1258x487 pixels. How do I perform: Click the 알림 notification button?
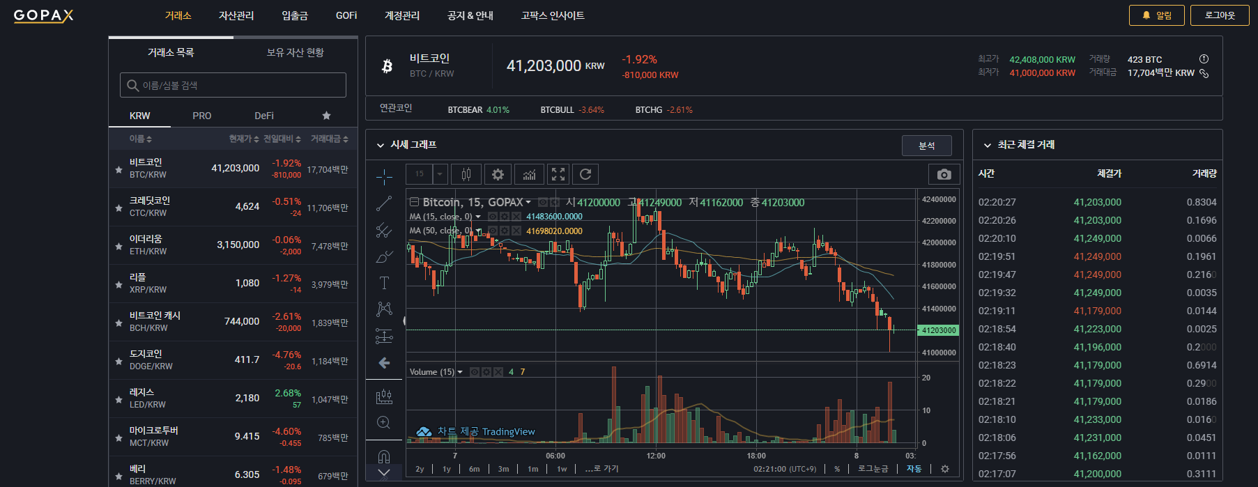pos(1156,15)
